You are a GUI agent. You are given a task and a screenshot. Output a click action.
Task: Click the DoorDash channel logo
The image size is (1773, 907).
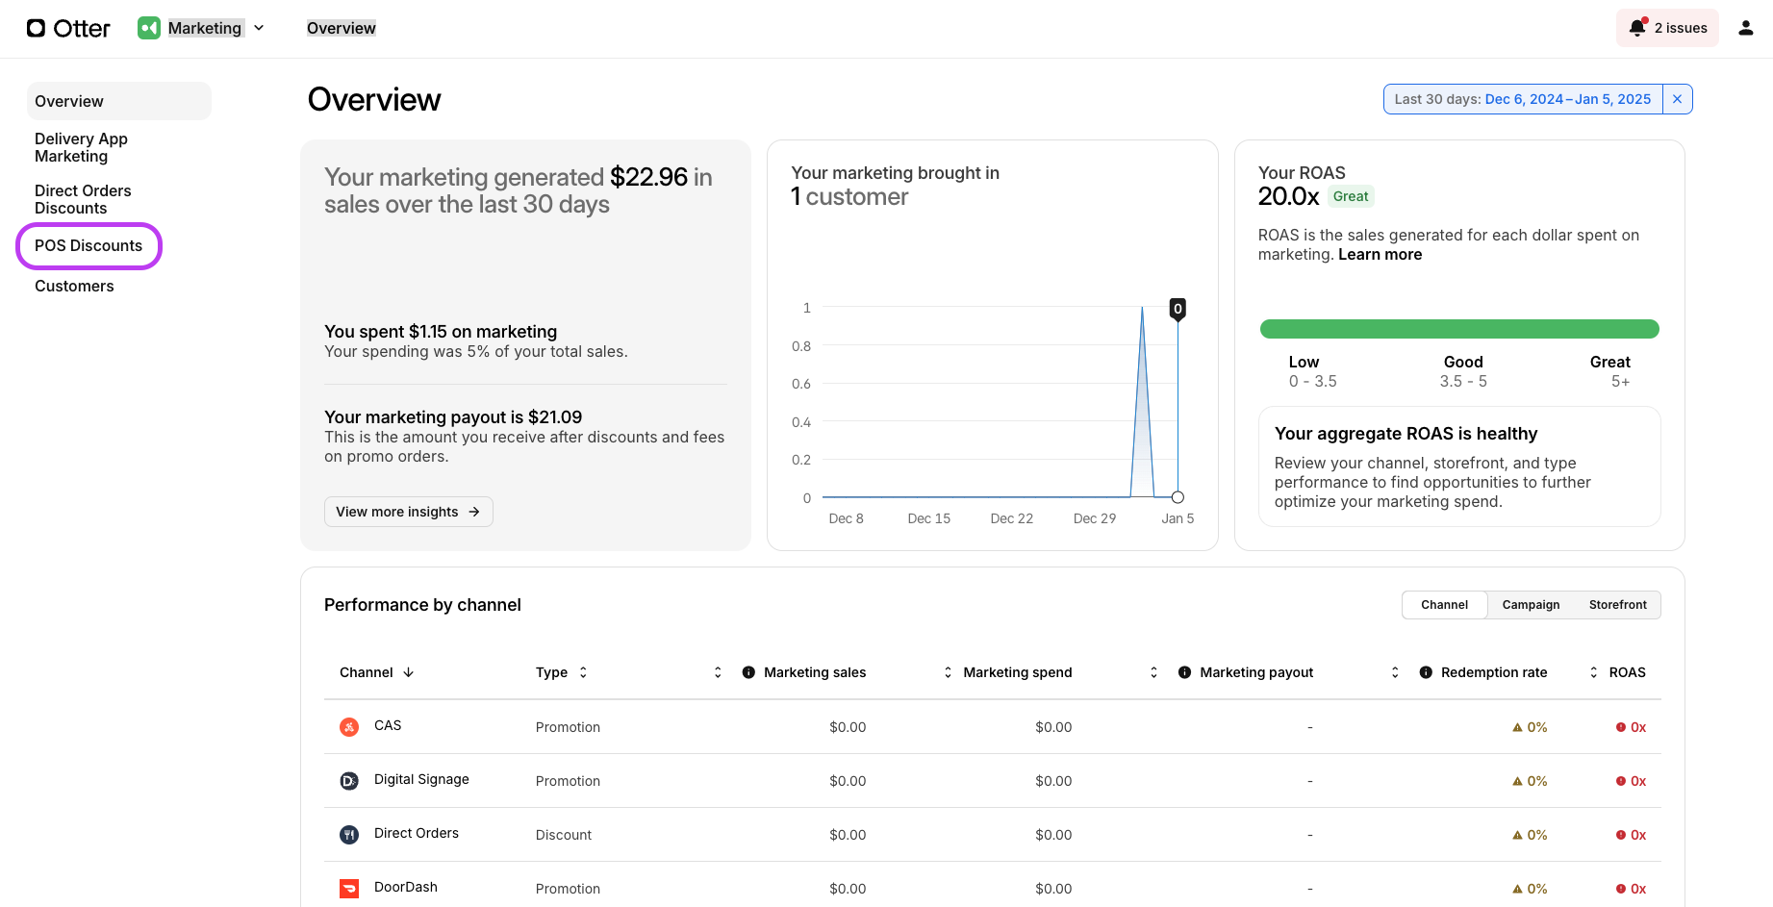(349, 889)
